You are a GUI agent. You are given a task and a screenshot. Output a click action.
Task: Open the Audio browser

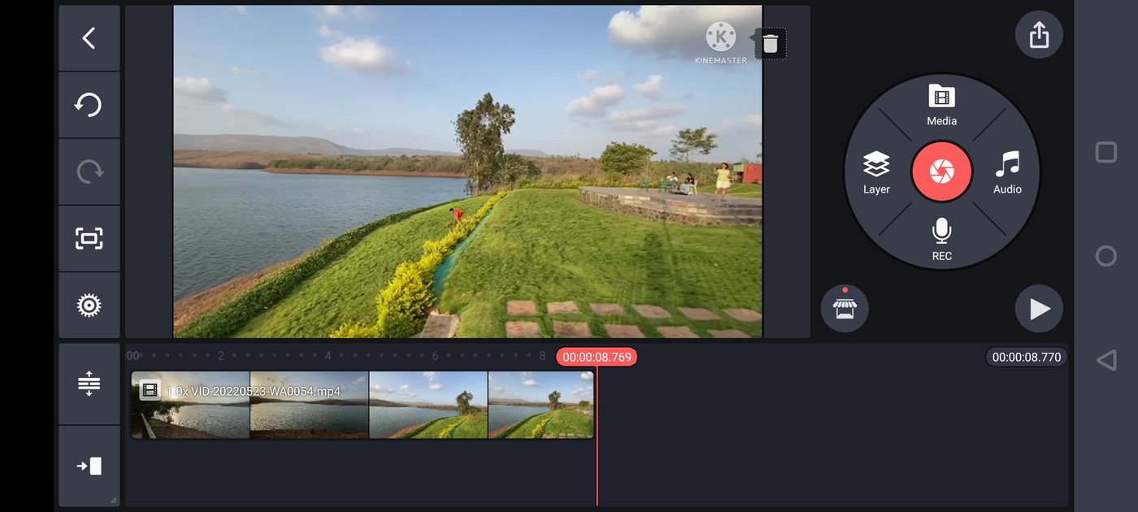pos(1006,173)
